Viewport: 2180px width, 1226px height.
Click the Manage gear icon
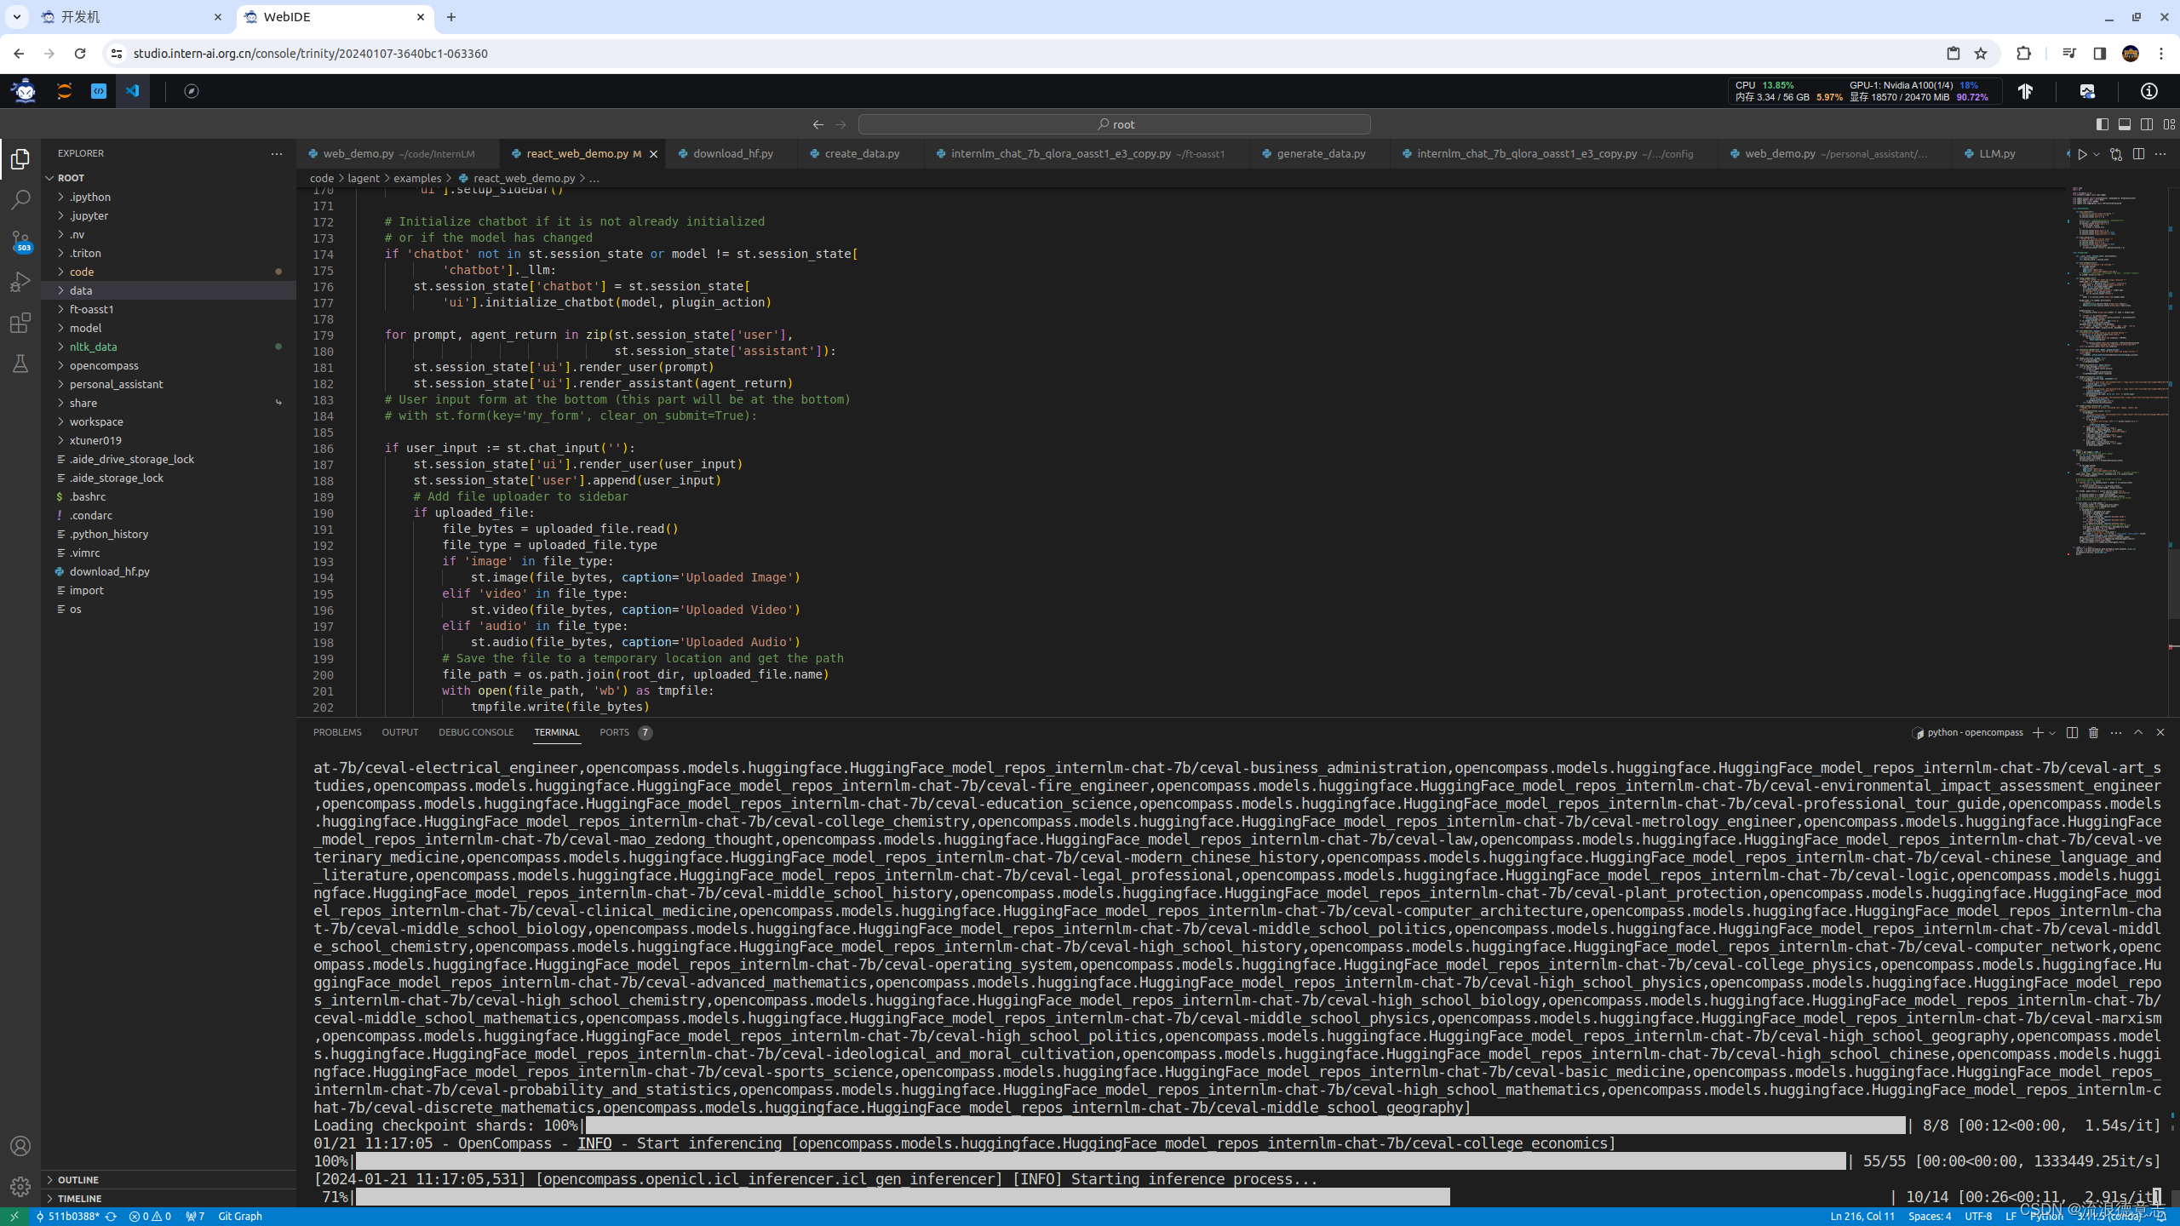point(20,1186)
